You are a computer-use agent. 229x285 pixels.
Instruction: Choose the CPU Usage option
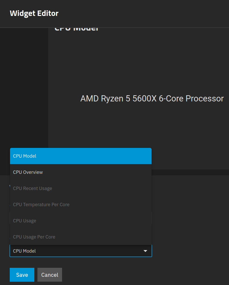click(81, 221)
